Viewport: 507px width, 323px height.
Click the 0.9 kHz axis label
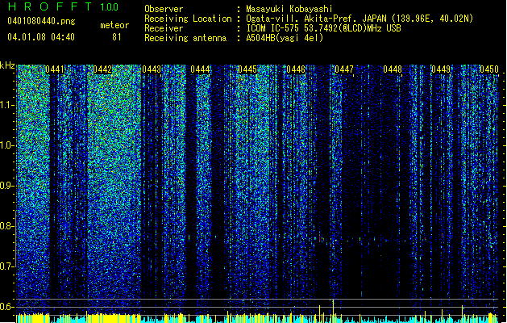click(7, 186)
